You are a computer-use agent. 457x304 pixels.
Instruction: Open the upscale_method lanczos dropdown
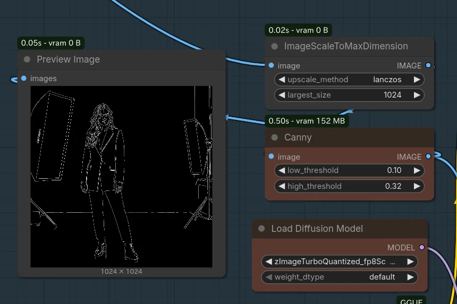point(349,80)
